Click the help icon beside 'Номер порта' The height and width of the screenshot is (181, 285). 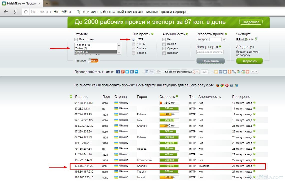click(x=220, y=47)
